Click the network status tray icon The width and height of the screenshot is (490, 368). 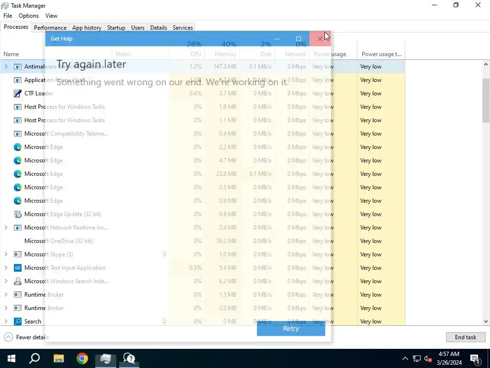pyautogui.click(x=417, y=358)
